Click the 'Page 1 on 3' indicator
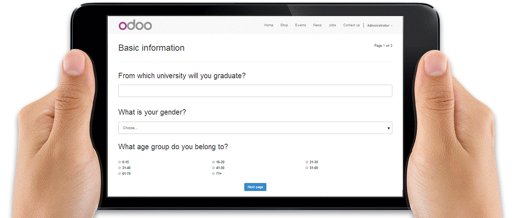Image resolution: width=515 pixels, height=218 pixels. 383,46
